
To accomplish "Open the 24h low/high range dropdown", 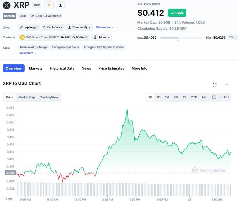I will tap(232, 37).
